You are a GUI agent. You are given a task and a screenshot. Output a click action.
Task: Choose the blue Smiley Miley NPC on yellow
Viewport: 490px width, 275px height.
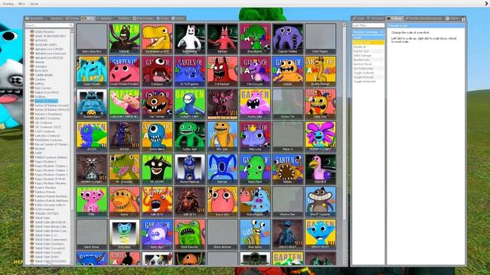click(320, 235)
